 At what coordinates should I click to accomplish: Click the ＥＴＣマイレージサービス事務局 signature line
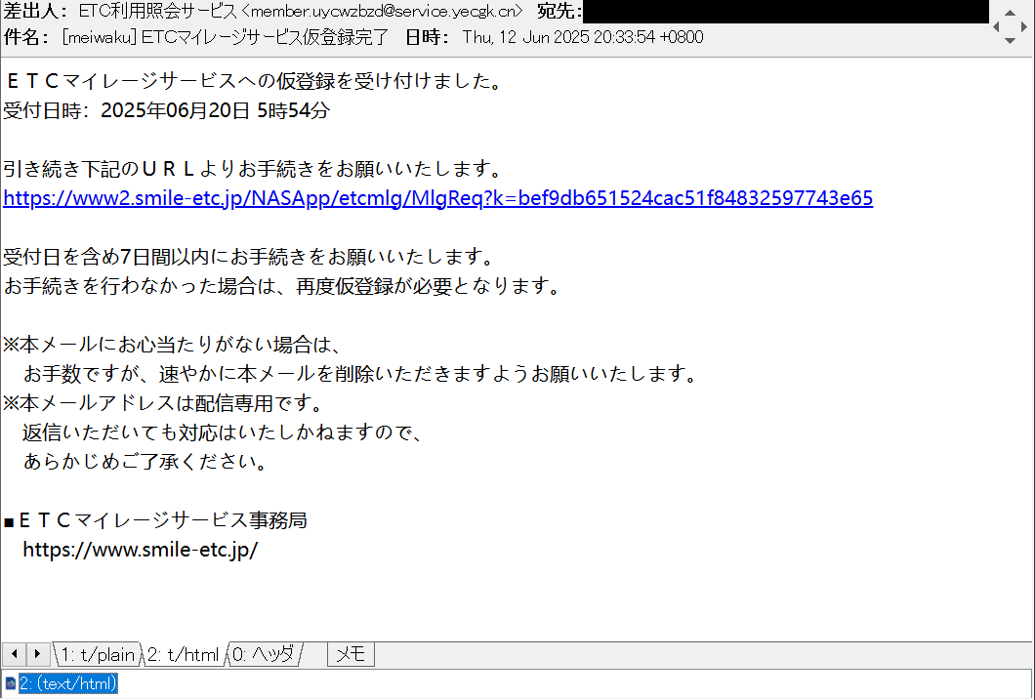(155, 520)
